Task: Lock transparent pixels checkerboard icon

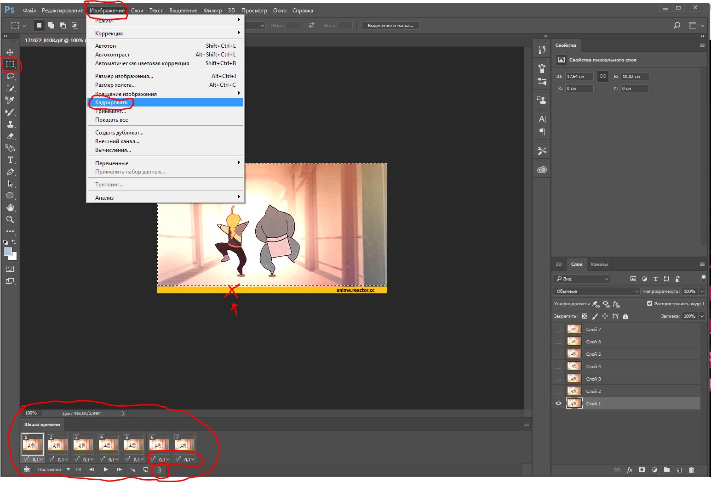Action: (585, 316)
